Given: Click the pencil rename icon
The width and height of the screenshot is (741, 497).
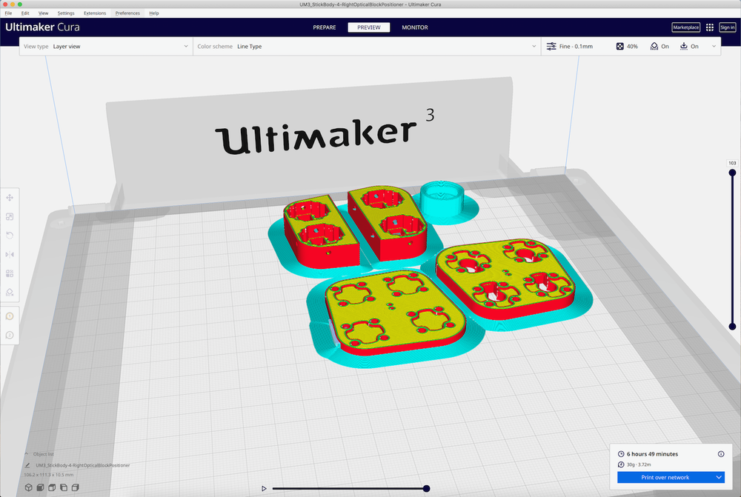Looking at the screenshot, I should pyautogui.click(x=27, y=465).
